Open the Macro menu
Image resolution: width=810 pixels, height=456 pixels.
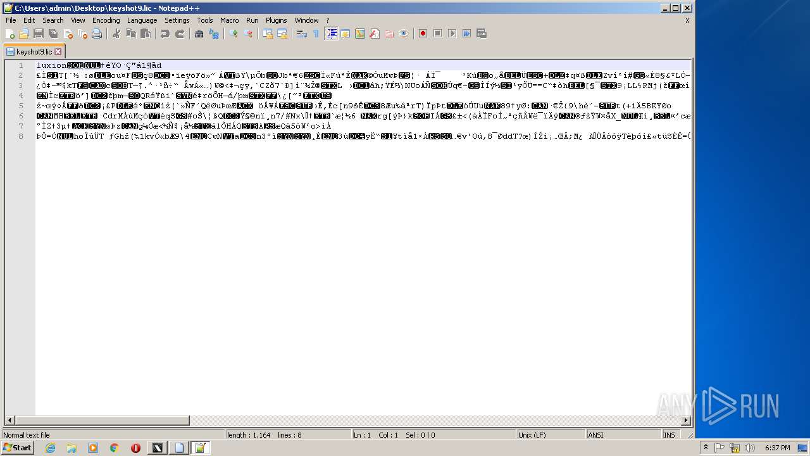pos(230,20)
